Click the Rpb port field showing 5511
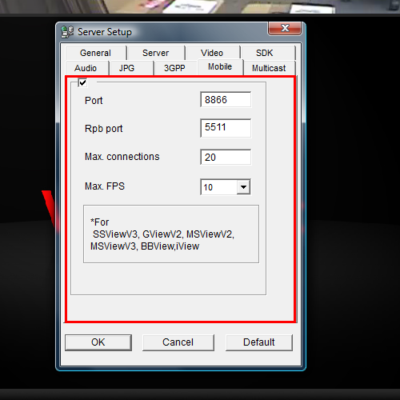Screen dimensions: 400x400 click(x=226, y=128)
